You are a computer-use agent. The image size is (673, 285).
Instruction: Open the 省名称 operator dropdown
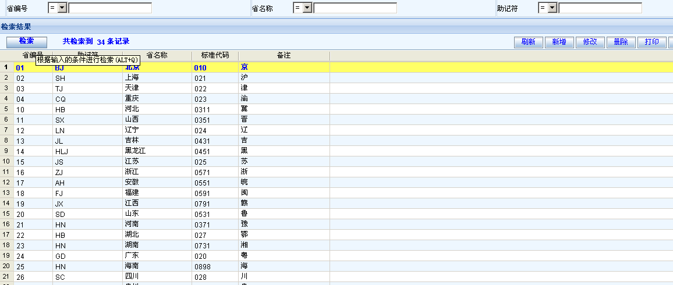(307, 8)
